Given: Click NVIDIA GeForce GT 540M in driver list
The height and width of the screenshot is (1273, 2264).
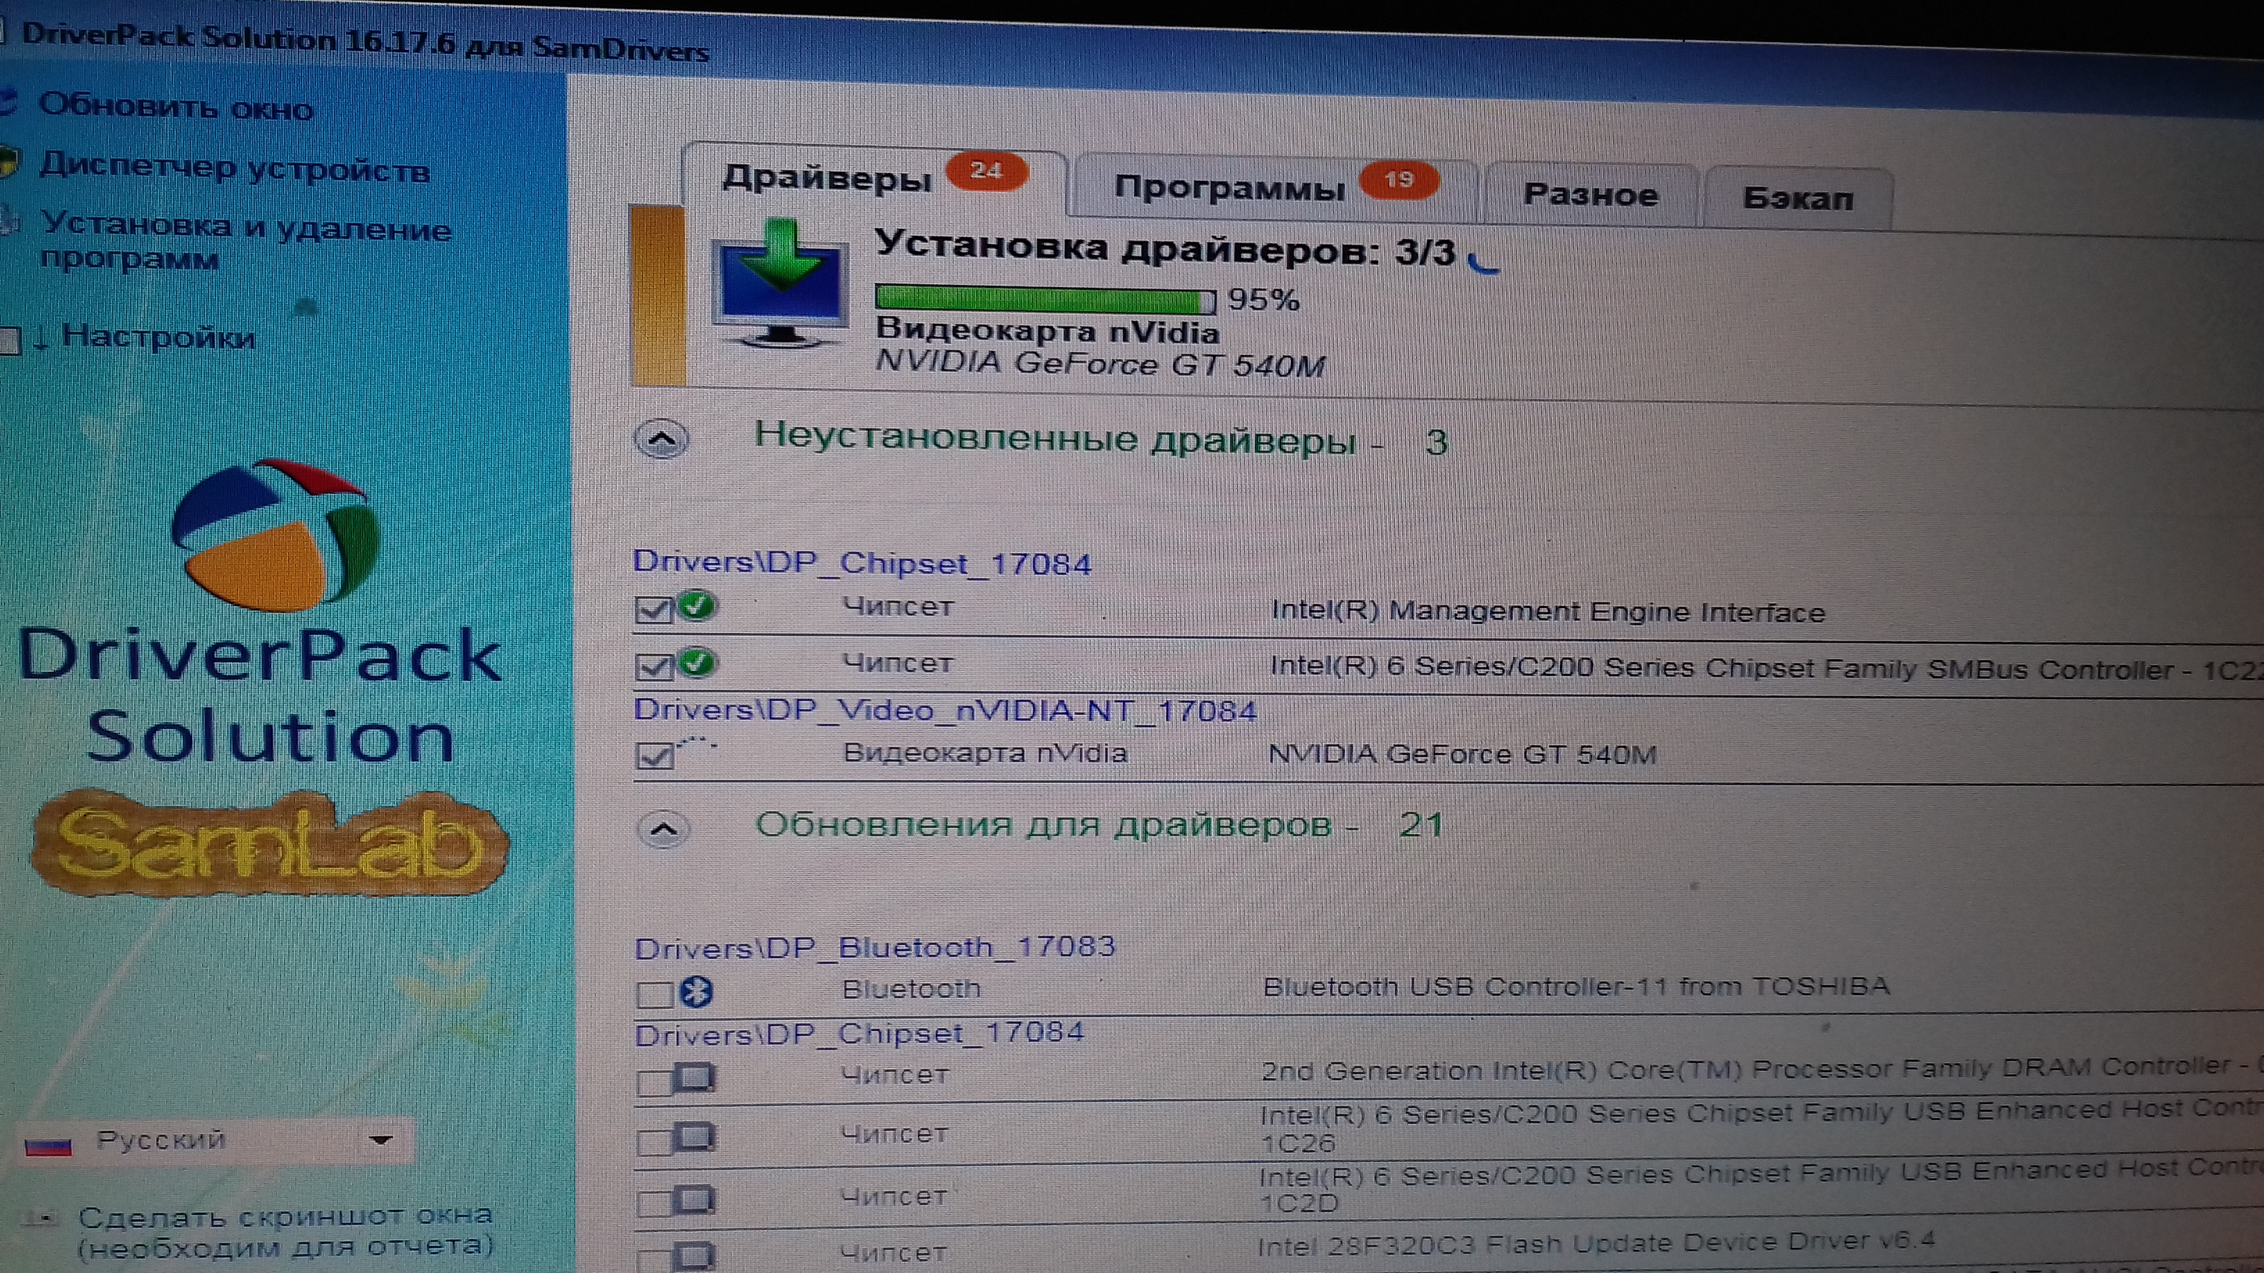Looking at the screenshot, I should pyautogui.click(x=1462, y=754).
